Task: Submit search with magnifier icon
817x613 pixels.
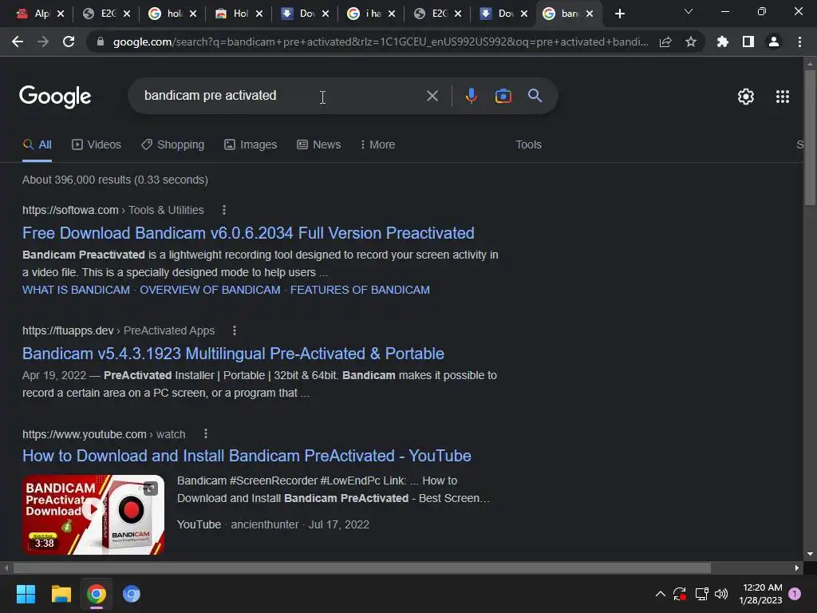Action: pyautogui.click(x=535, y=96)
